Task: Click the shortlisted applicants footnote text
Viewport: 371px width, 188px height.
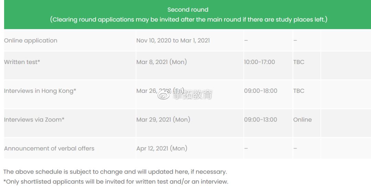Action: [x=116, y=181]
